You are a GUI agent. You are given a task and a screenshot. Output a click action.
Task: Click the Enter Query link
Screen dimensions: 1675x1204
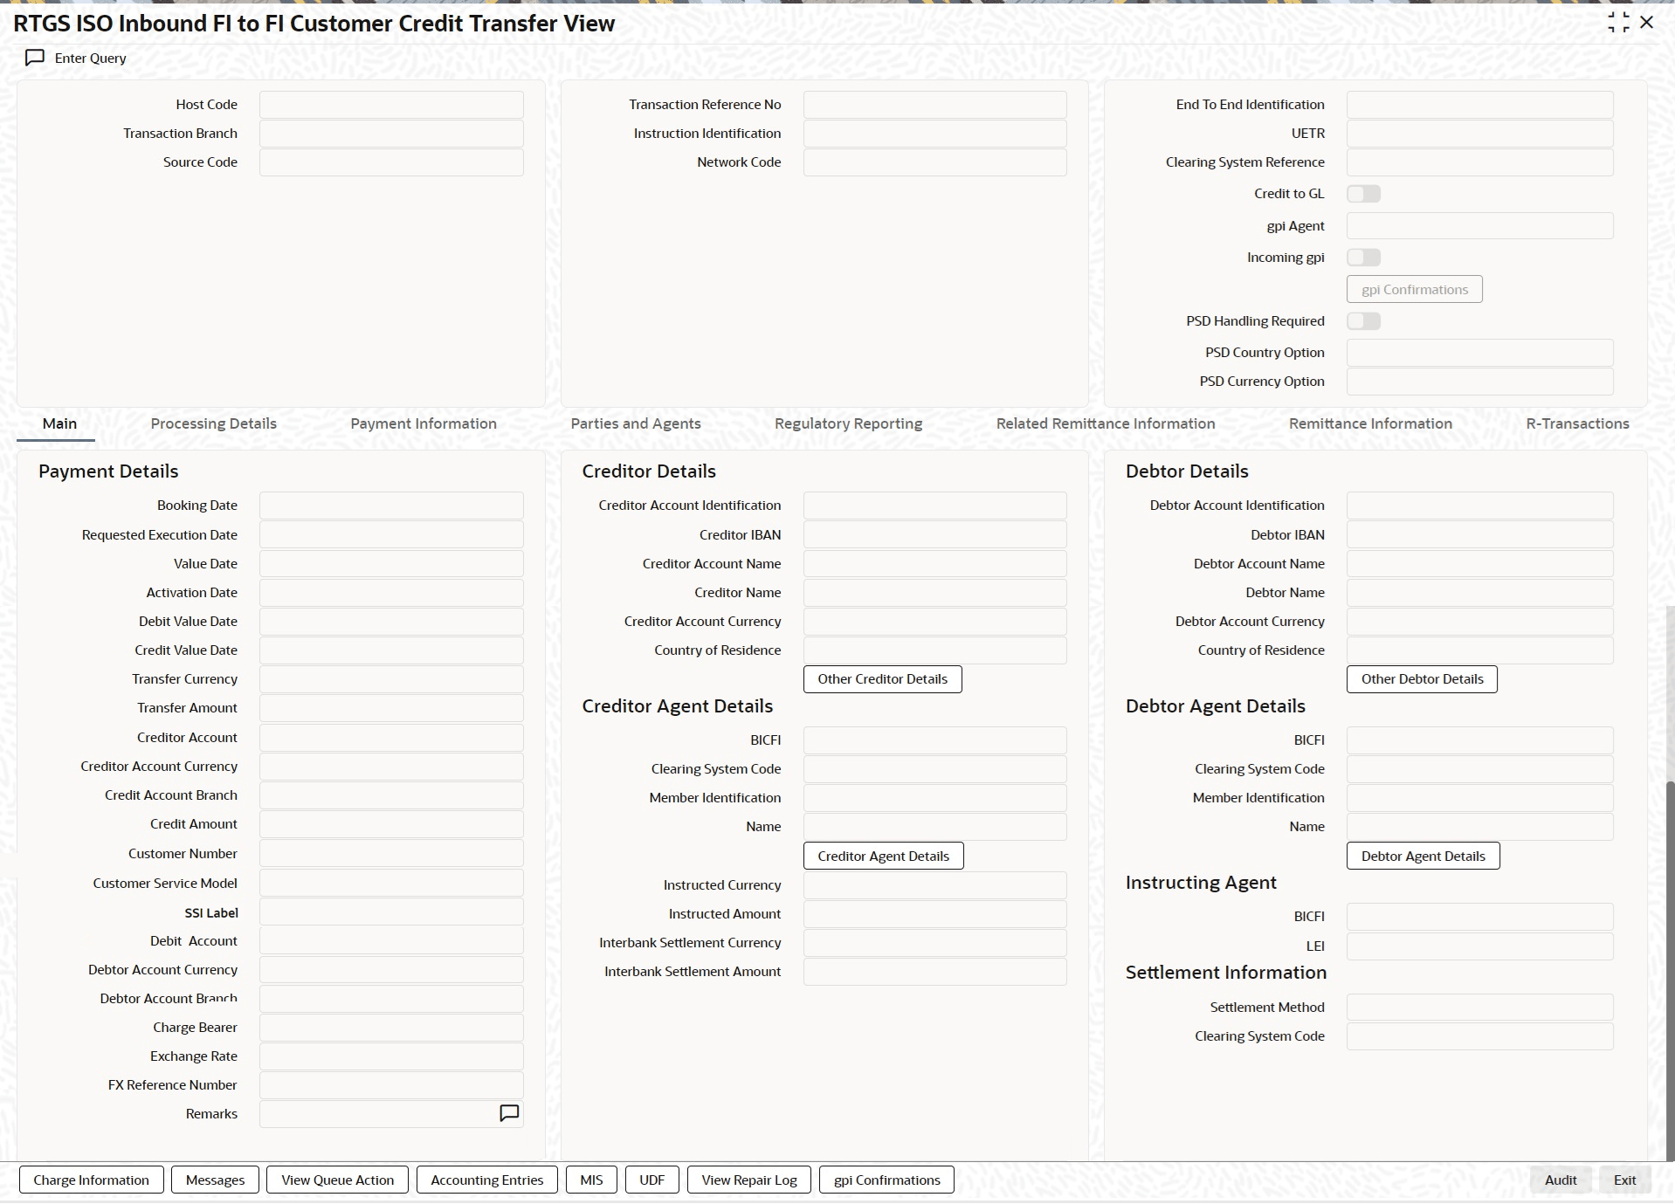[x=91, y=58]
